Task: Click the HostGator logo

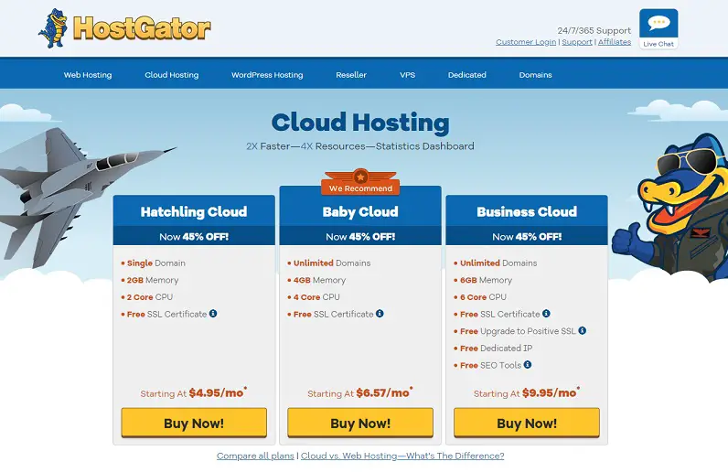Action: (124, 28)
